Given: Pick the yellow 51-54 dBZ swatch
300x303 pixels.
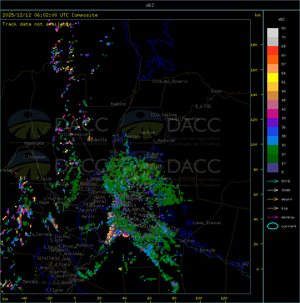Looking at the screenshot, I should tap(273, 78).
